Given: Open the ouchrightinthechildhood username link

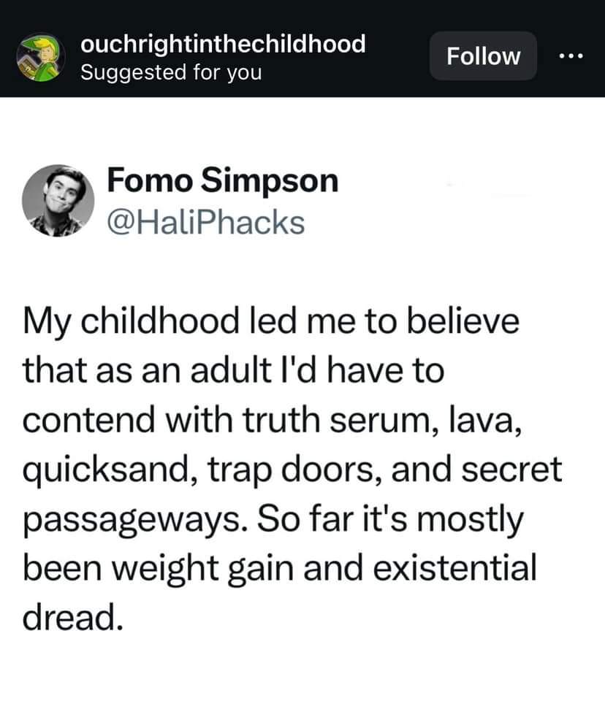Looking at the screenshot, I should point(223,44).
